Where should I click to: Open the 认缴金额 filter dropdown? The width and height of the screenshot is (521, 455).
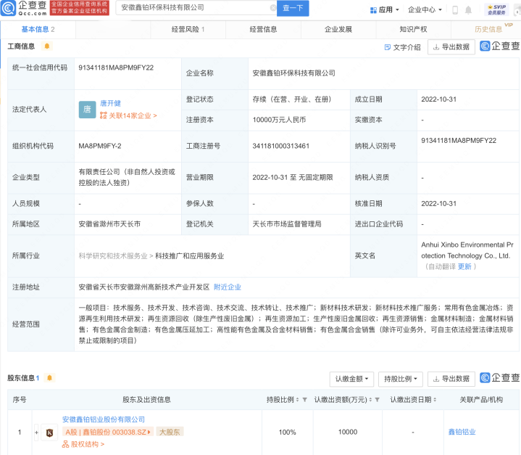pyautogui.click(x=351, y=379)
